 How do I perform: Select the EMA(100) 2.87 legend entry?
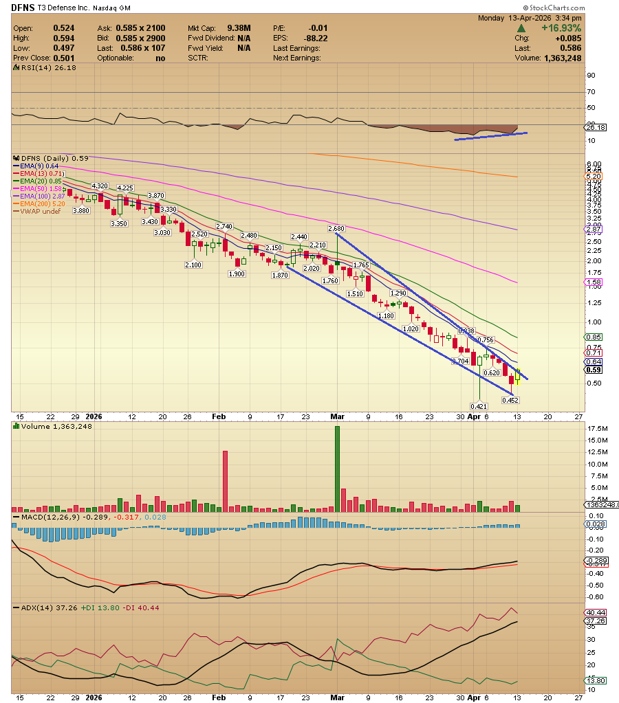point(39,197)
